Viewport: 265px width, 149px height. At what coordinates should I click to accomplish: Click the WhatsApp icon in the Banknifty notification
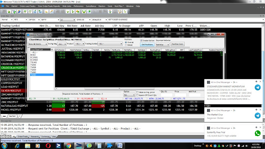click(258, 133)
